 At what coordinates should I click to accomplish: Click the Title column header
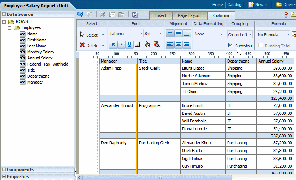[x=159, y=61]
